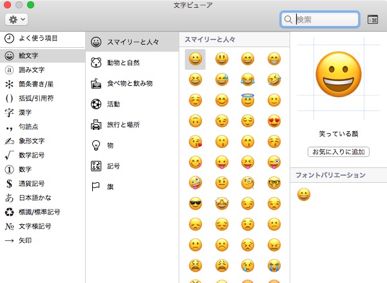Choose 象形文字 in the sidebar
Image resolution: width=387 pixels, height=283 pixels.
43,141
